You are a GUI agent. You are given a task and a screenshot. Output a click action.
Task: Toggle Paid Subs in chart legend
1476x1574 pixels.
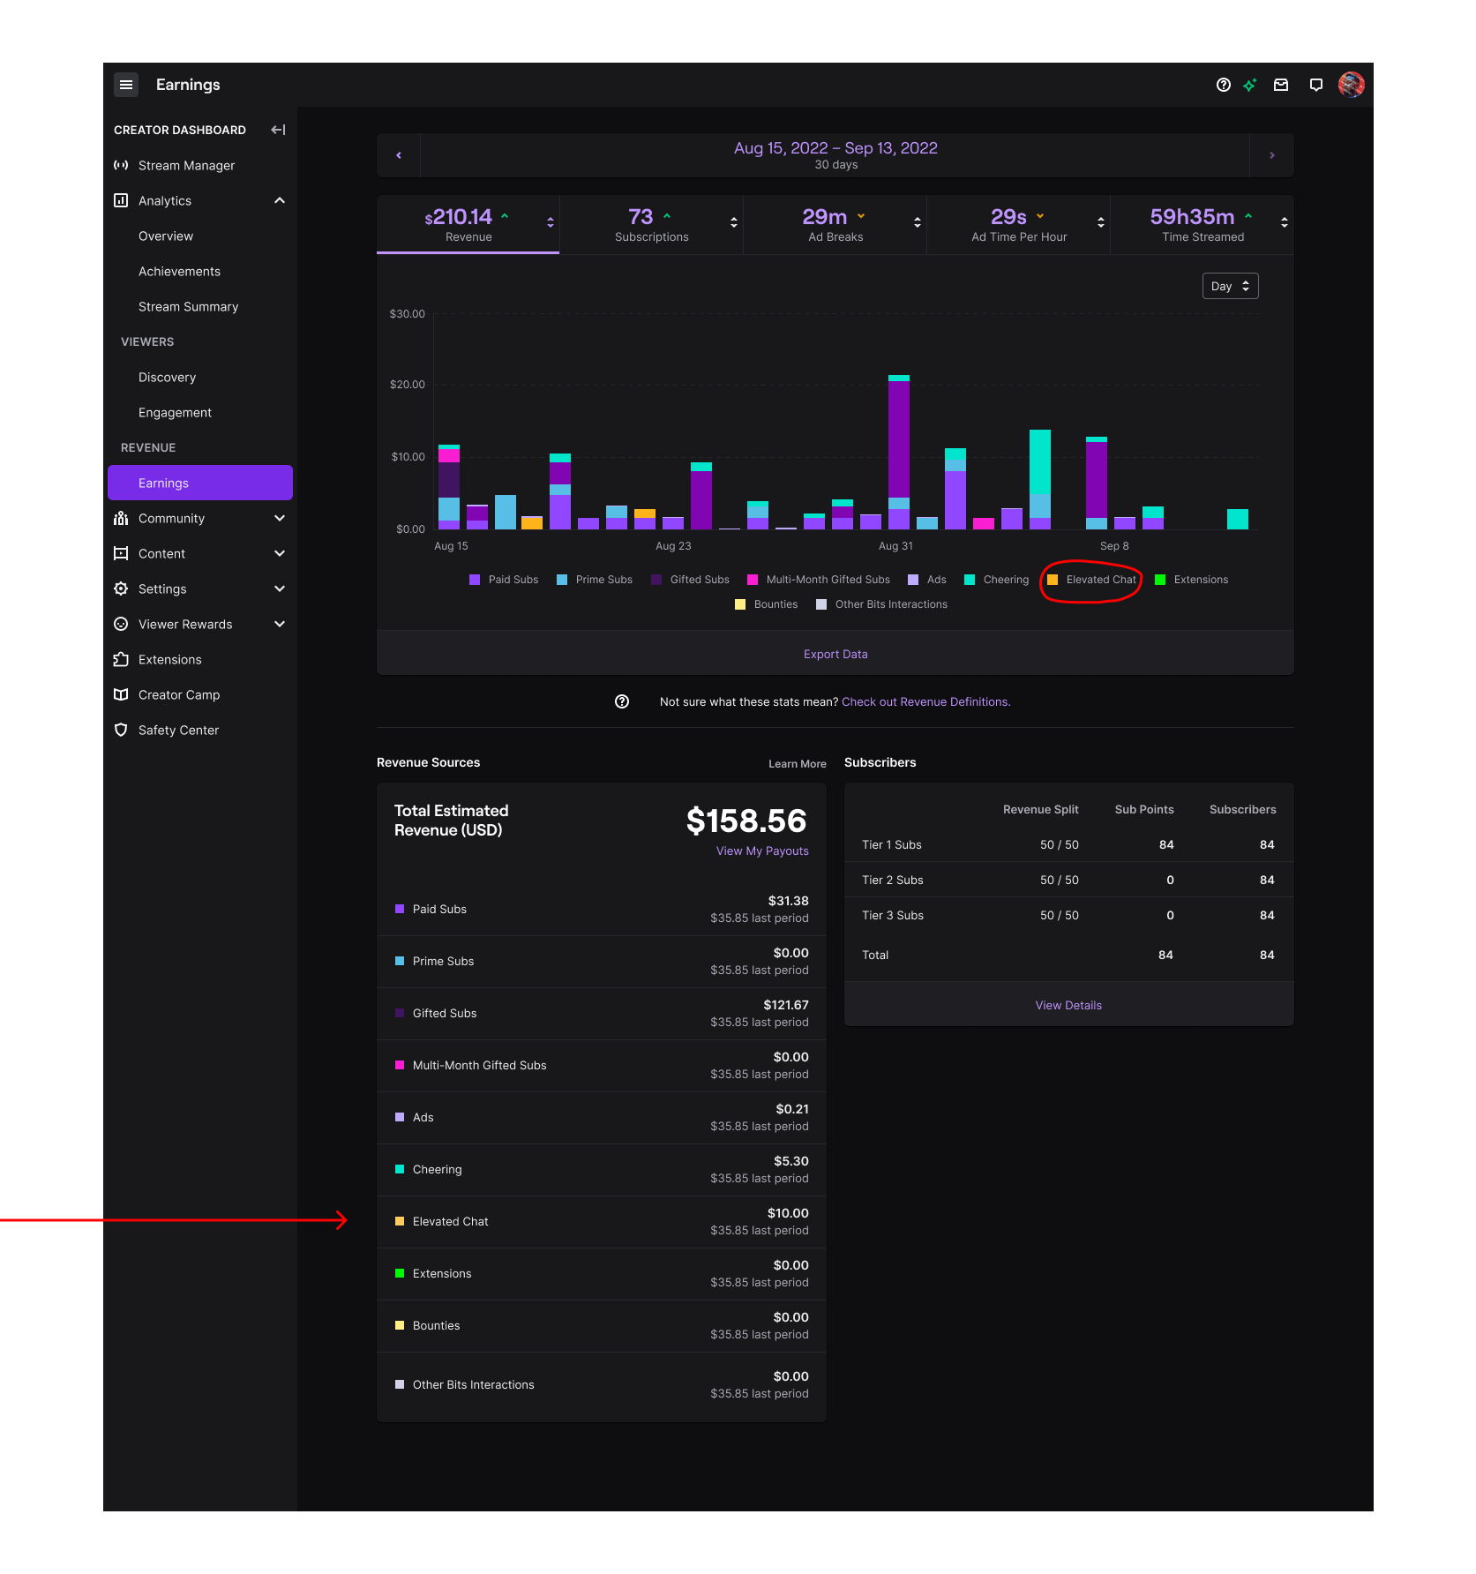point(504,580)
